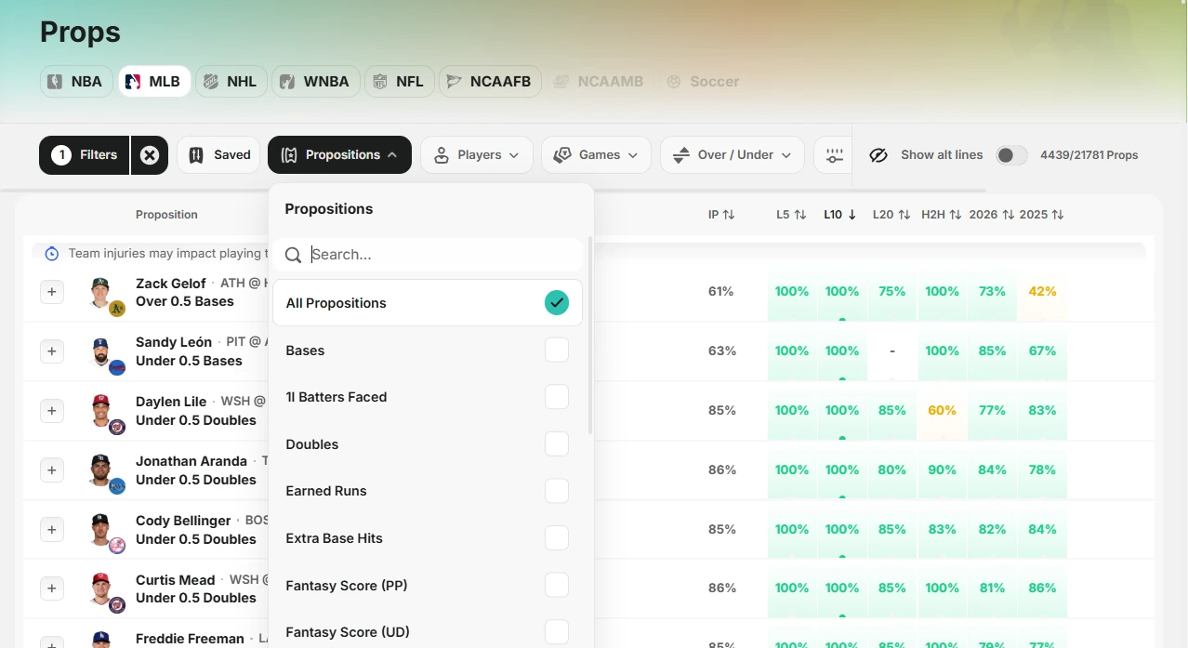Screen dimensions: 1188x648
Task: Click the crossed-eye show alt lines icon
Action: click(878, 155)
